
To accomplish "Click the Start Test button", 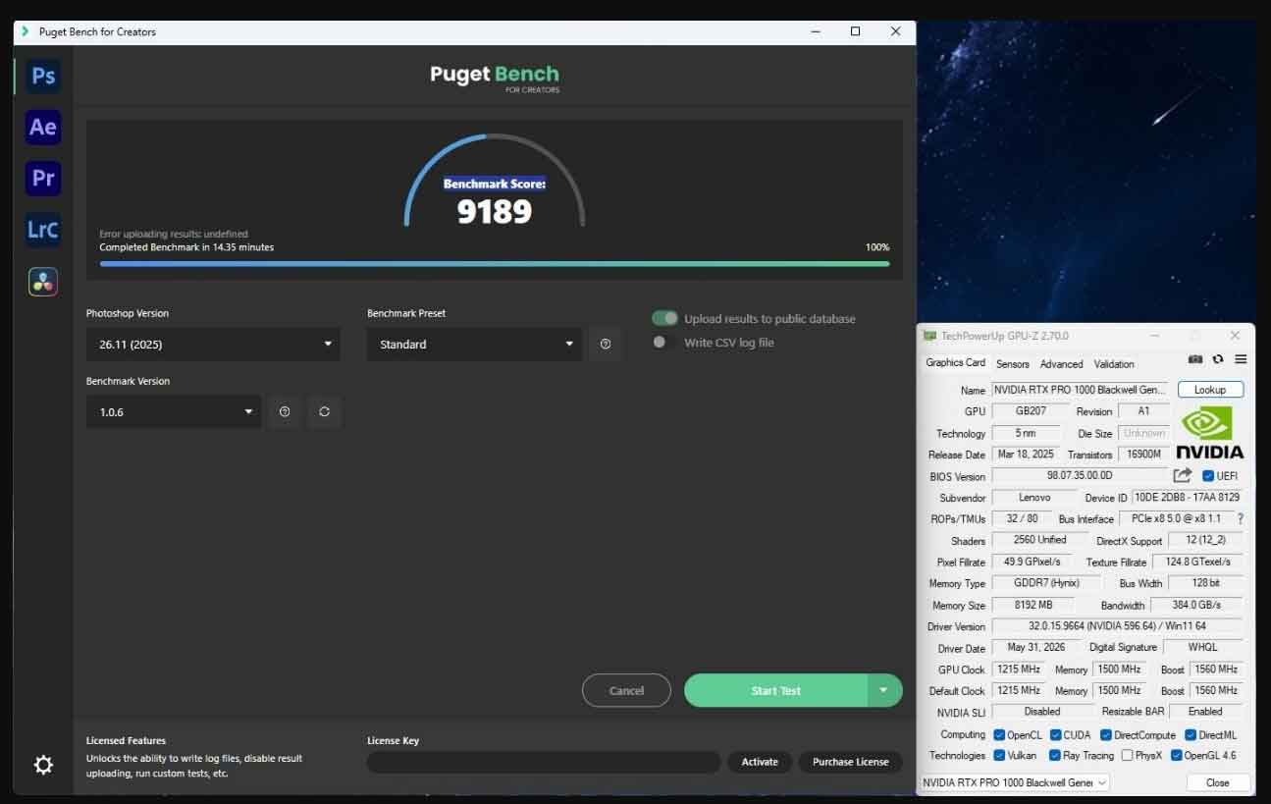I will pyautogui.click(x=775, y=690).
